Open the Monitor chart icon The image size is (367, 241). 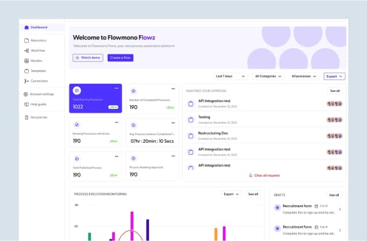pos(26,61)
